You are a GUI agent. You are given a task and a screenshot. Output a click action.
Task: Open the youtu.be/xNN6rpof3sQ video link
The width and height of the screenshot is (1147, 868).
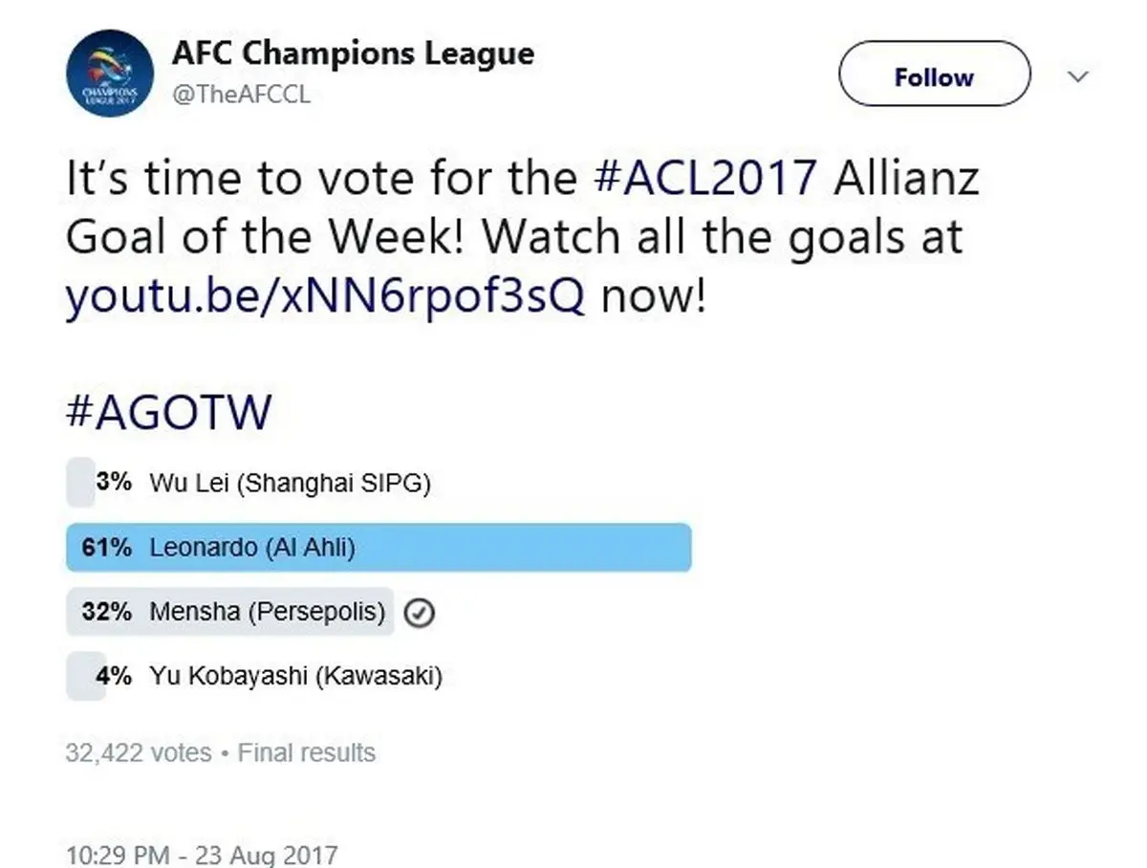click(x=324, y=297)
